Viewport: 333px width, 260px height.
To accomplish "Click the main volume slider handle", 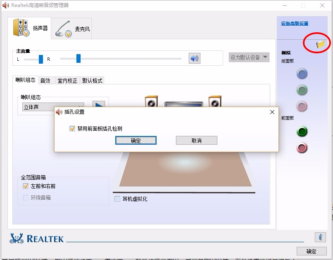I will tap(78, 59).
